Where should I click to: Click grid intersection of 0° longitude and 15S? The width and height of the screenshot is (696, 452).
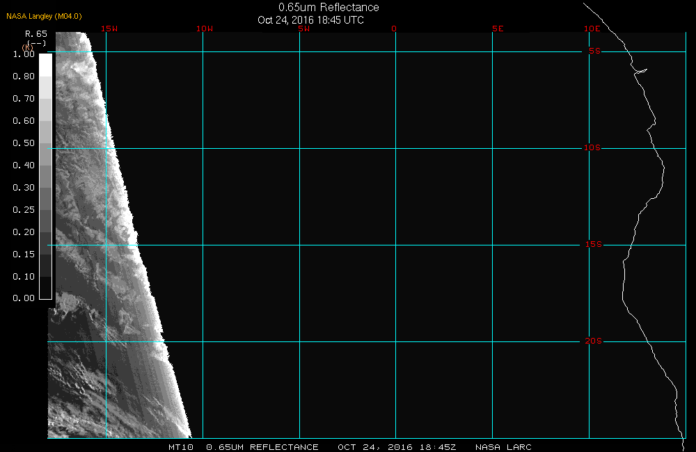coord(395,245)
